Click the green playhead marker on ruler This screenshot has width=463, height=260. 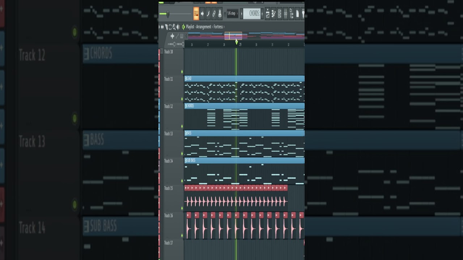point(237,43)
